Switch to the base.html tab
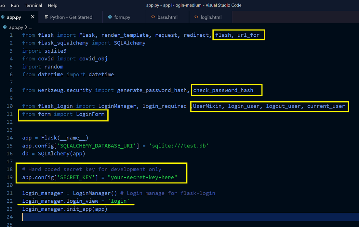359x227 pixels. tap(167, 17)
